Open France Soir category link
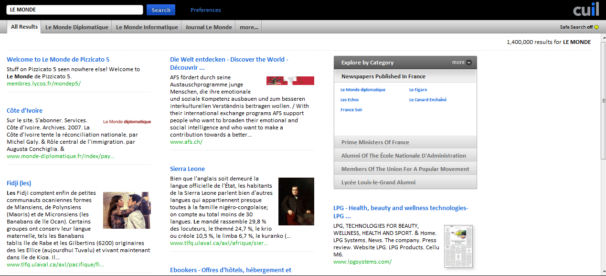 (351, 110)
